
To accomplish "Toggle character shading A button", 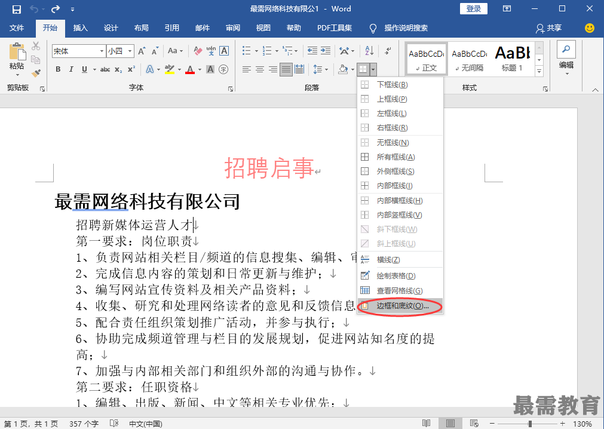I will [210, 69].
